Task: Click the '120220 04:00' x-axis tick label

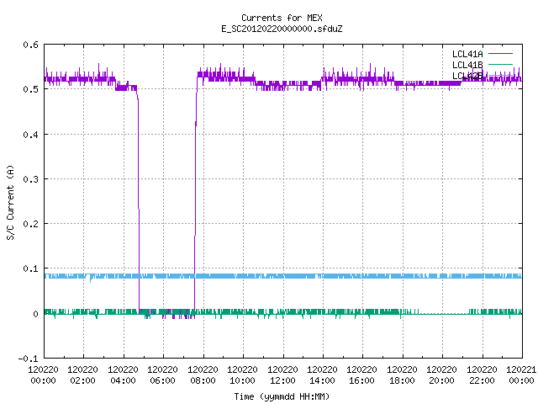Action: tap(123, 375)
